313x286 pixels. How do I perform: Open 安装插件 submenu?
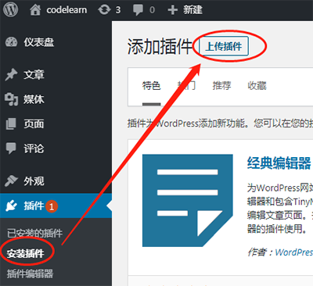(x=26, y=253)
